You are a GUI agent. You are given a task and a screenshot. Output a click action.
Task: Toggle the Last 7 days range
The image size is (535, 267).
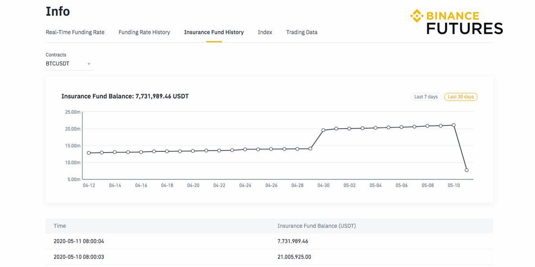click(x=426, y=97)
